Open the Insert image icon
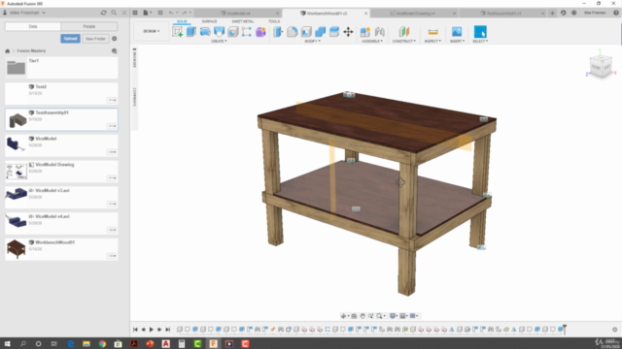Viewport: 622px width, 349px height. pos(457,32)
